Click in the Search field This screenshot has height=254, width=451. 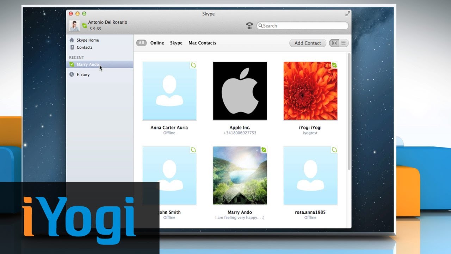[x=302, y=26]
